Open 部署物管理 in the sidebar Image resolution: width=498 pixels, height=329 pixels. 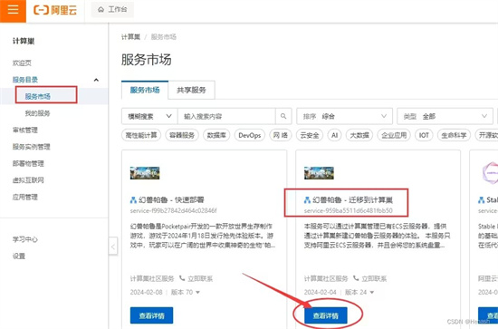point(28,163)
